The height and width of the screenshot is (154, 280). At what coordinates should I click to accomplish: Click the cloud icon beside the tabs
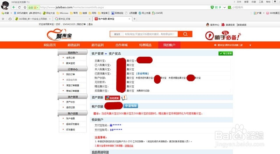coord(10,19)
